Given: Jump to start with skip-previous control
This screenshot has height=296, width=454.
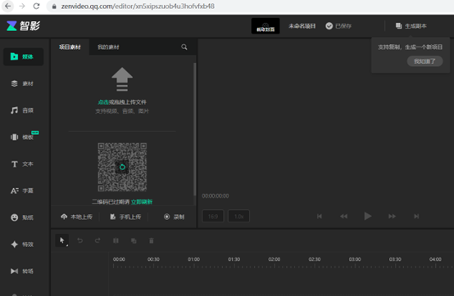Looking at the screenshot, I should [320, 217].
